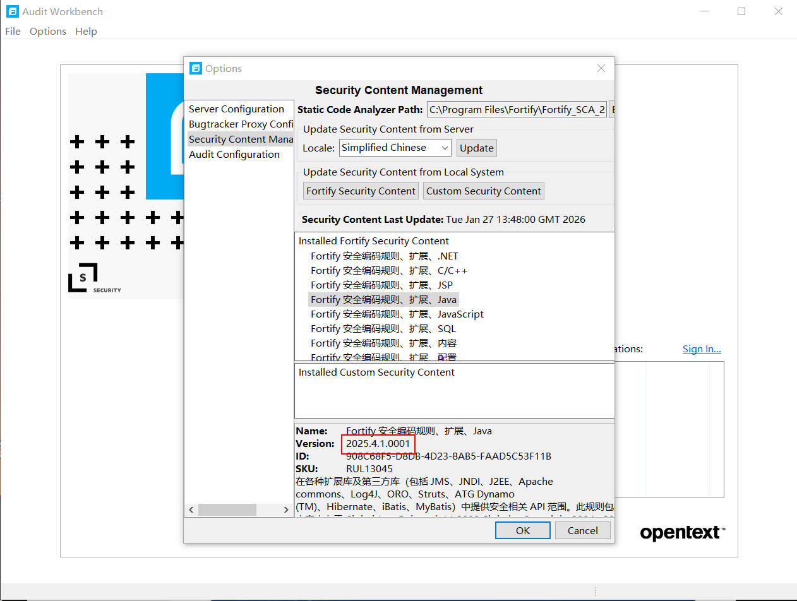Click Custom Security Content button

click(x=483, y=191)
